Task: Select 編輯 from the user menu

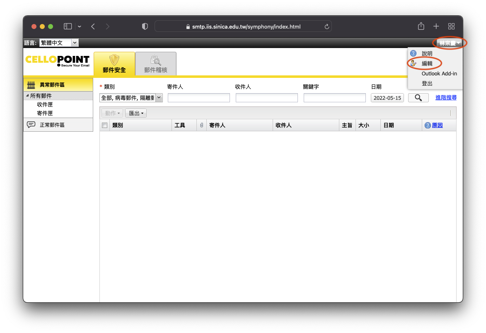Action: point(427,63)
